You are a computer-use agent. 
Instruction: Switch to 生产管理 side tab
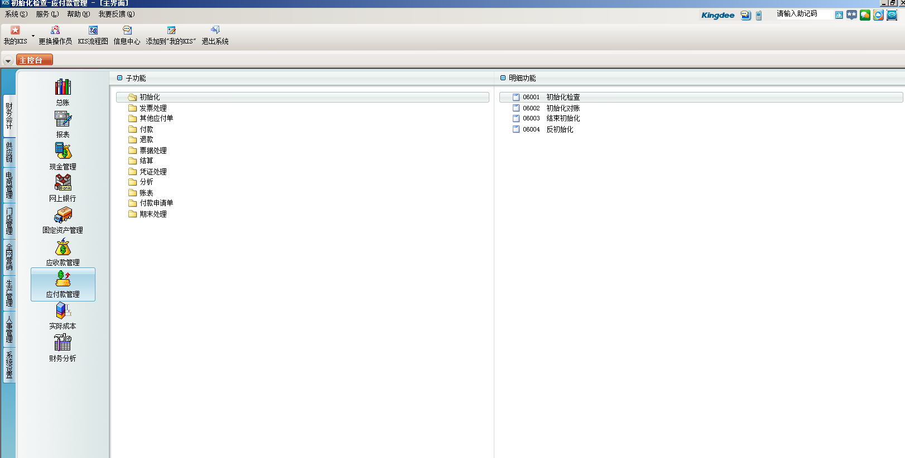9,293
